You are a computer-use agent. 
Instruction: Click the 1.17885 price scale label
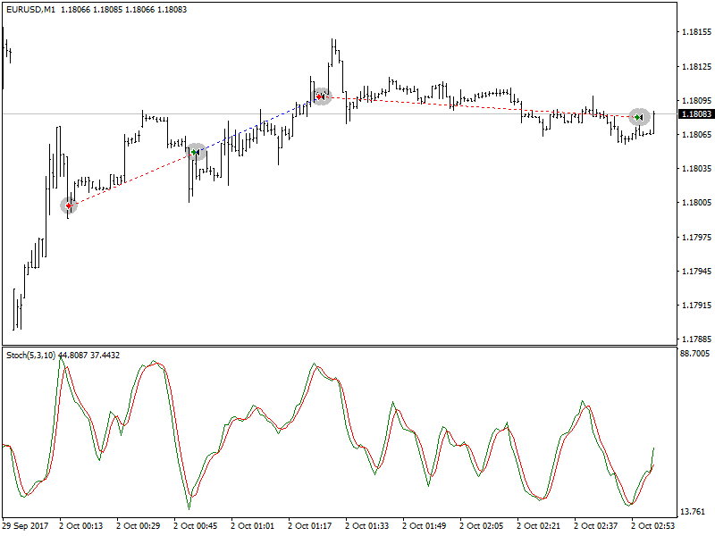(695, 339)
